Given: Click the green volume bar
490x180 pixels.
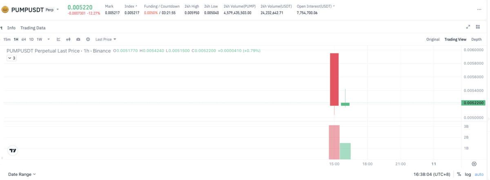Looking at the screenshot, I should pos(345,151).
